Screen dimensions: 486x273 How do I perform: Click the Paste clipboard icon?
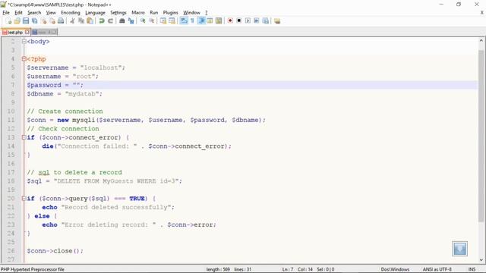[x=90, y=20]
